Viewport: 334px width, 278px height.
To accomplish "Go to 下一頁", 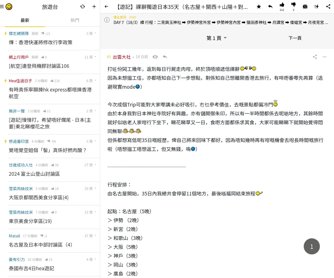I will pos(295,38).
